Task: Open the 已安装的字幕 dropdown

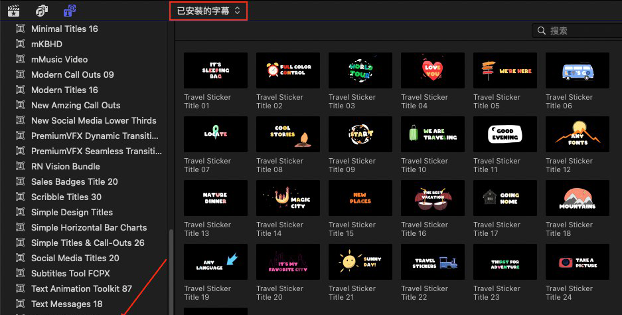Action: click(208, 11)
